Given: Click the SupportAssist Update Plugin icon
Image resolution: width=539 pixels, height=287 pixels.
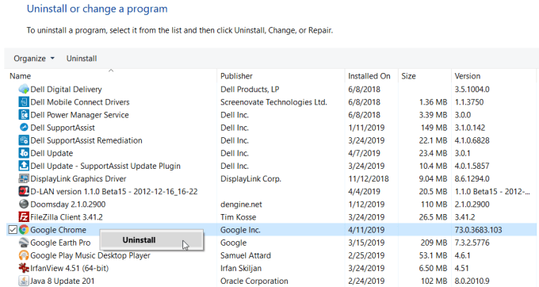Looking at the screenshot, I should click(x=24, y=166).
